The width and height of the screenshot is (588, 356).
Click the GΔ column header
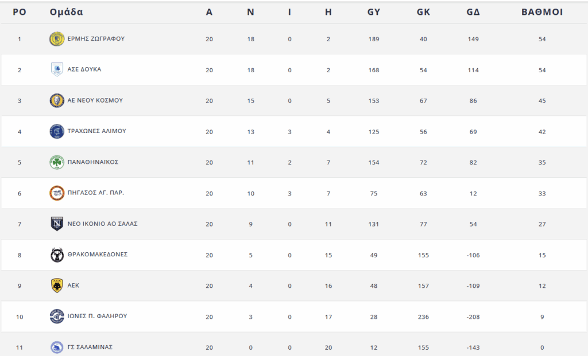[473, 12]
